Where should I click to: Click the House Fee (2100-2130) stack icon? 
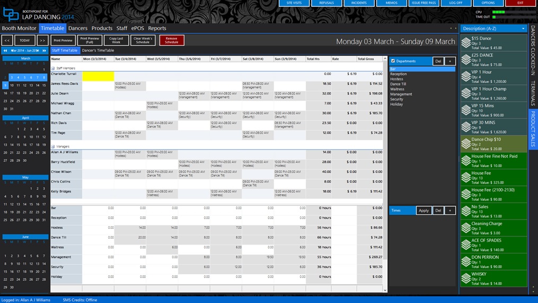pyautogui.click(x=465, y=194)
